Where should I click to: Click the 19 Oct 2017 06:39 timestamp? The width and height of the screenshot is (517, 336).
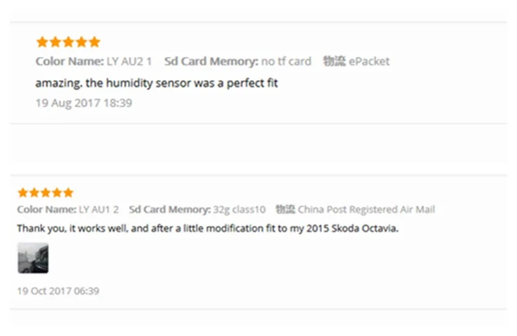click(x=58, y=291)
